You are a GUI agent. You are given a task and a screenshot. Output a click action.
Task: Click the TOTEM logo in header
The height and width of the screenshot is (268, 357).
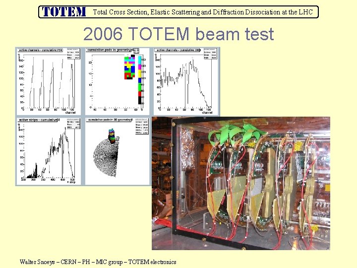click(x=64, y=11)
